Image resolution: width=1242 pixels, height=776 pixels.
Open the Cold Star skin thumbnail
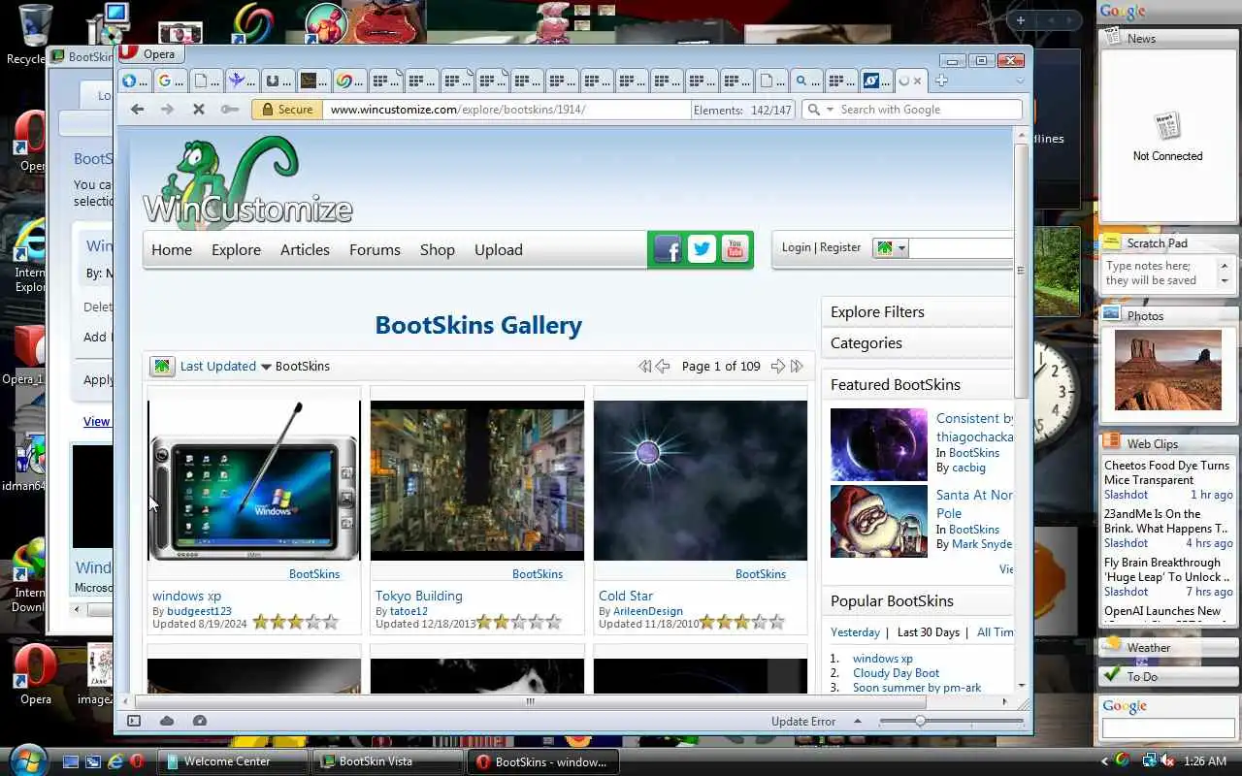pyautogui.click(x=701, y=480)
